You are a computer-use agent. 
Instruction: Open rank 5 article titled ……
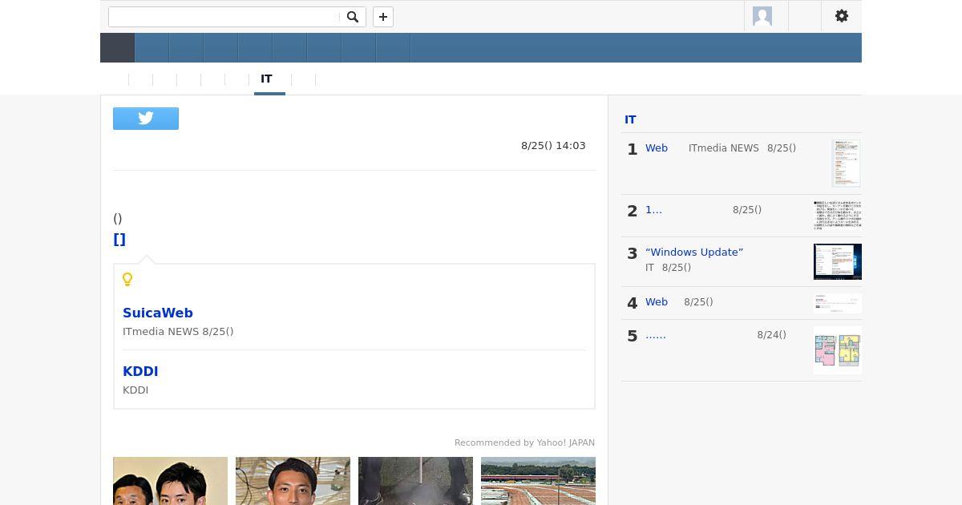(656, 335)
